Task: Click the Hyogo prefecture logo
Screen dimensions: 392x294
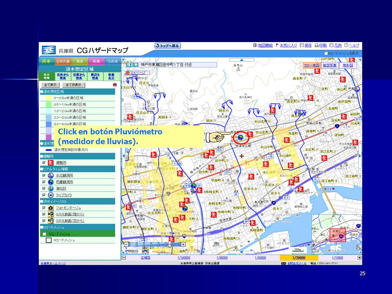Action: click(x=49, y=50)
